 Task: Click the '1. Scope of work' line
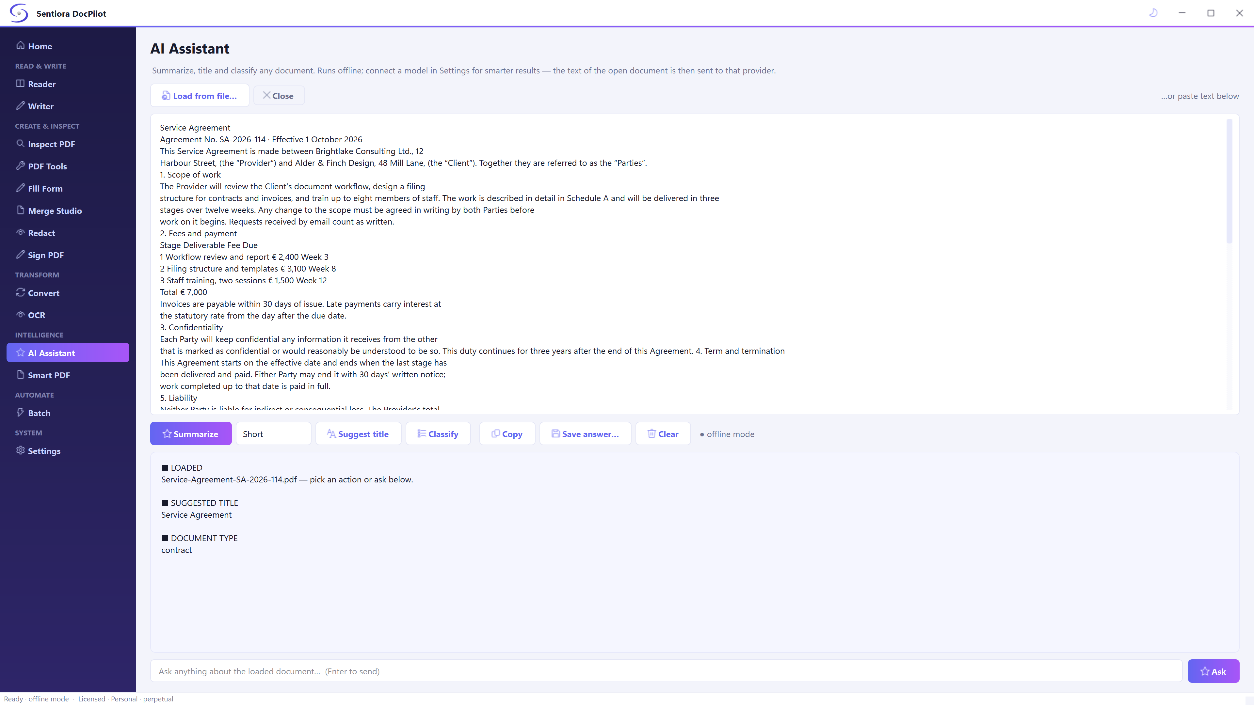[x=190, y=174]
